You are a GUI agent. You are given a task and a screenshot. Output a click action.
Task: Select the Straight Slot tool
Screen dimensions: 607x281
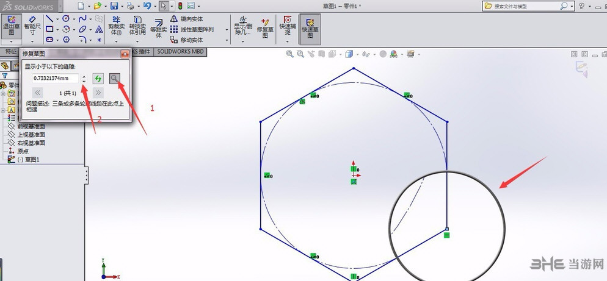tap(49, 40)
